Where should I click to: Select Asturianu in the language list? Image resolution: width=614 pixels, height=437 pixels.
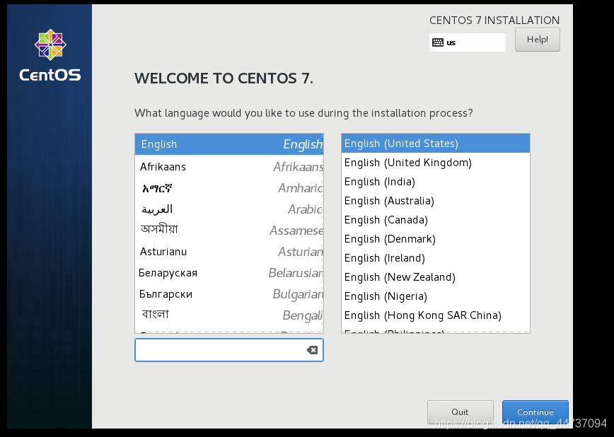tap(229, 252)
